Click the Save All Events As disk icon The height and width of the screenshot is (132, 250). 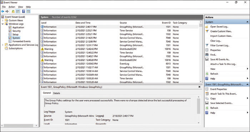[207, 59]
